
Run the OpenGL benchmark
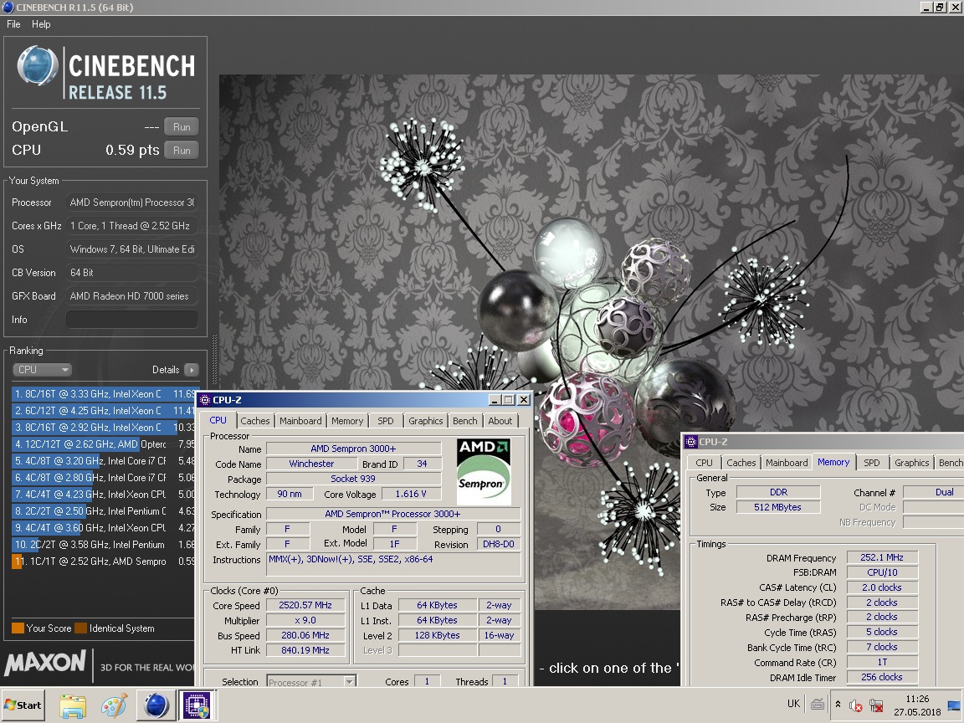click(182, 126)
